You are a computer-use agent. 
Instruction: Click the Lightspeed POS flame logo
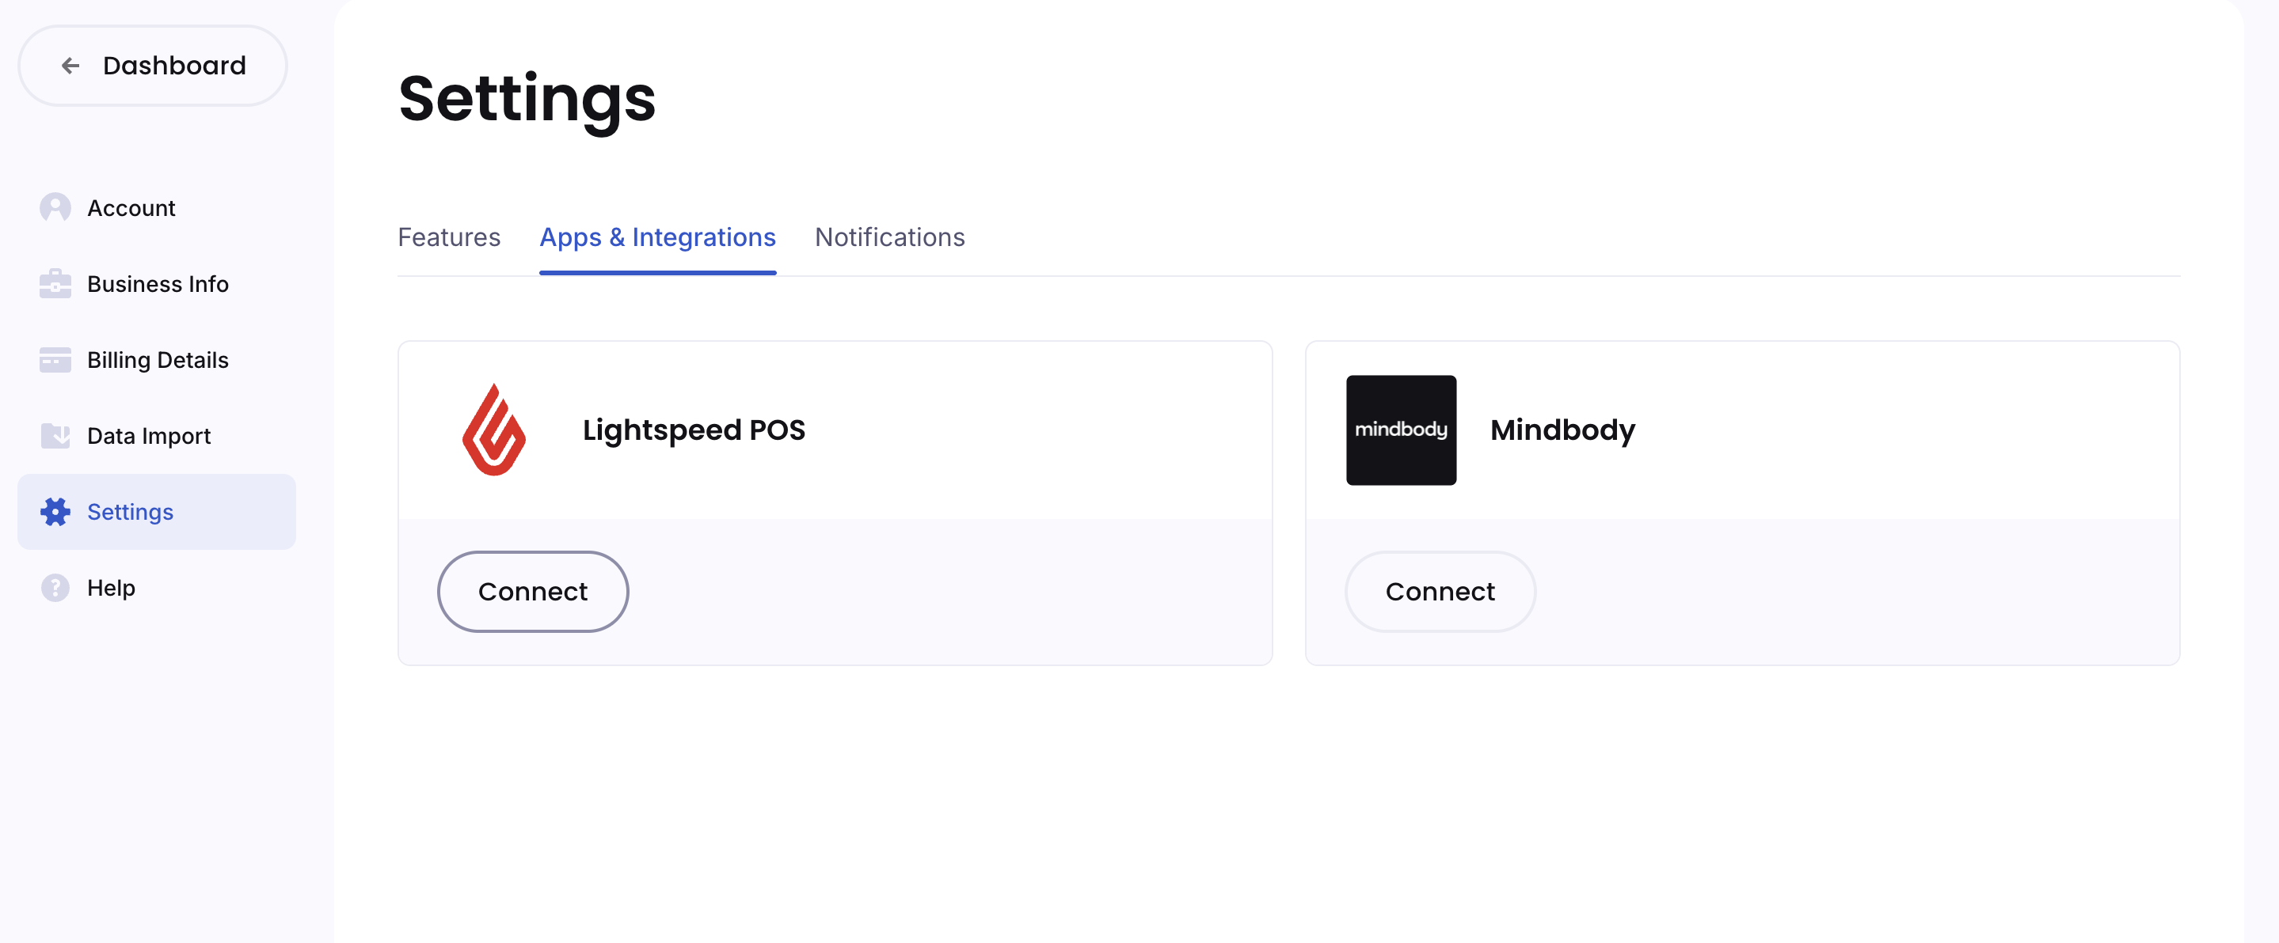pos(493,430)
